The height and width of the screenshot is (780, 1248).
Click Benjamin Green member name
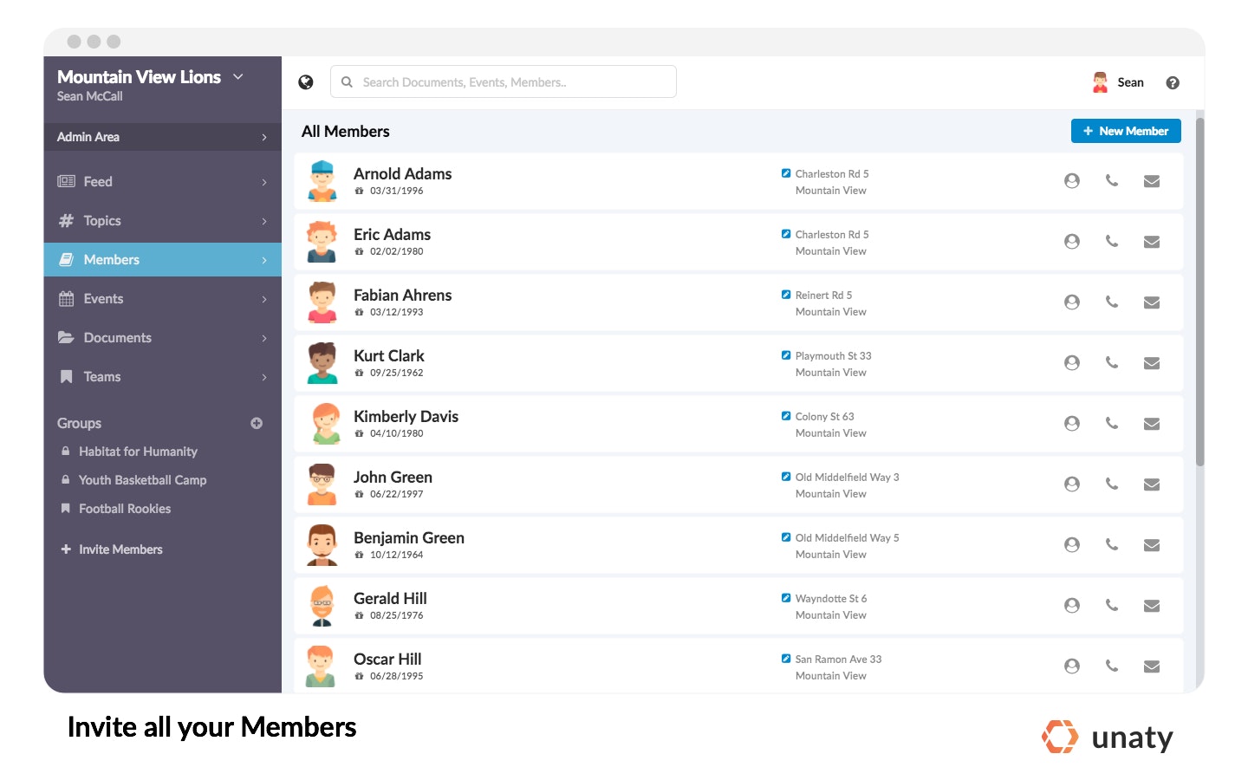(x=409, y=537)
